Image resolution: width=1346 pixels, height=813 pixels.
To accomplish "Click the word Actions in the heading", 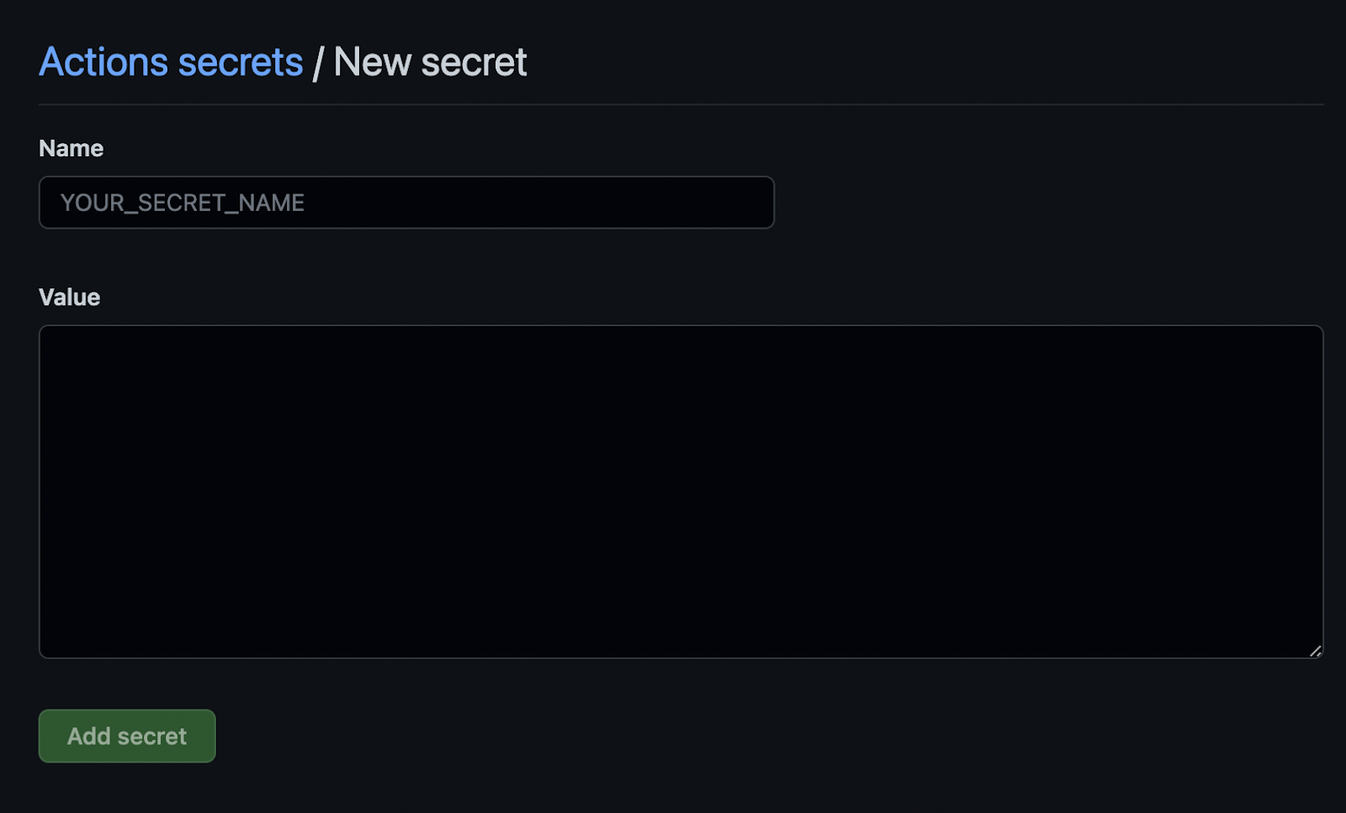I will point(103,62).
